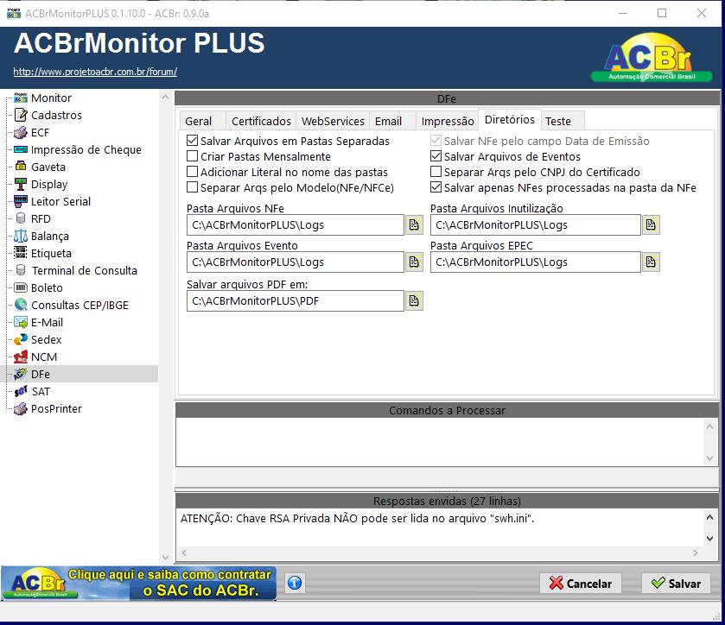Click Respostas enviadas scroll down arrow
This screenshot has width=725, height=625.
[709, 538]
